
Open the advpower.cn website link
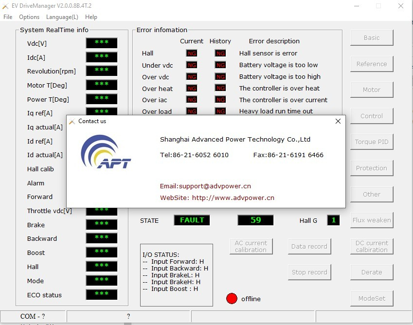click(x=233, y=198)
